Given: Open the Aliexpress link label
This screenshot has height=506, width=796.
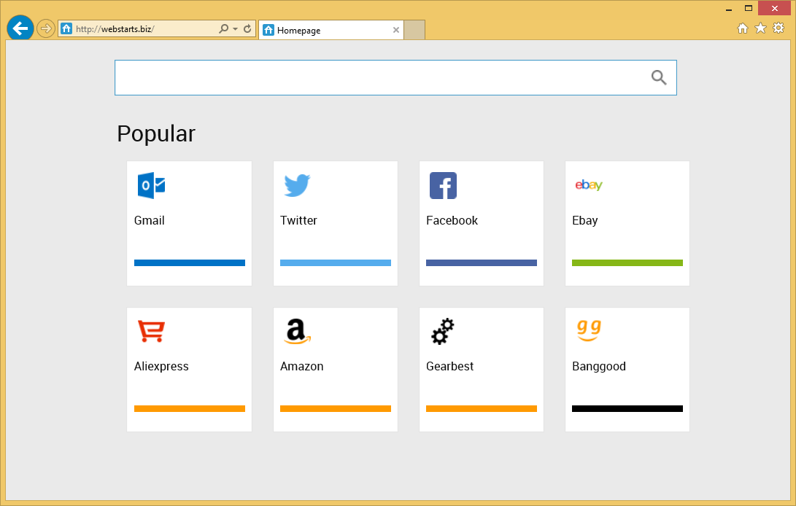Looking at the screenshot, I should point(161,367).
